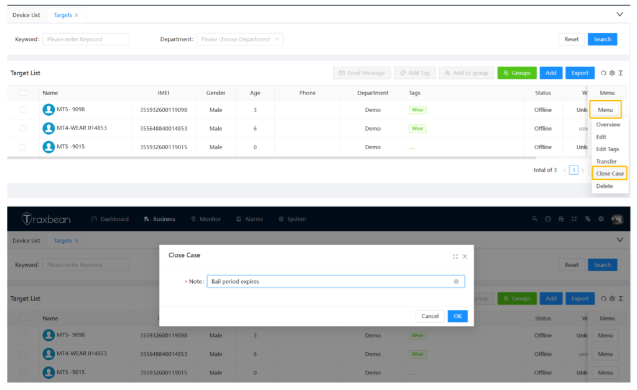Click row density icon on the dimmed page

tap(620, 299)
